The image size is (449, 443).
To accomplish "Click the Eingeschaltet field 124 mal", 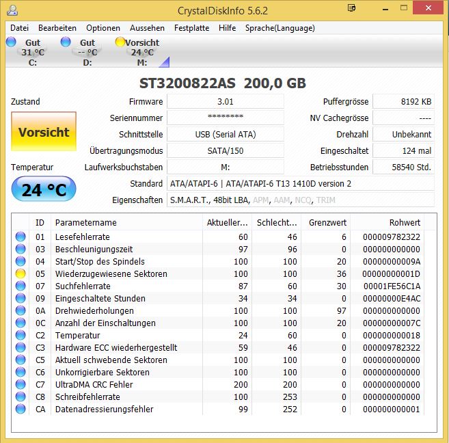I will [x=403, y=151].
